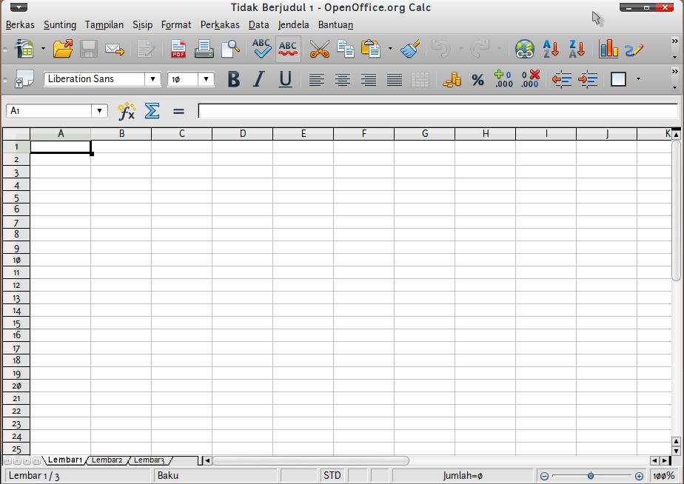Screen dimensions: 684x484
Task: Decrease indent icon
Action: pos(561,79)
